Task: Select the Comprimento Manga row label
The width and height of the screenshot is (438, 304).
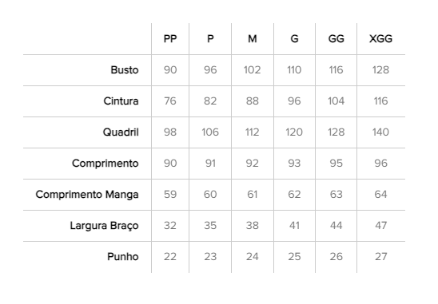Action: [87, 195]
